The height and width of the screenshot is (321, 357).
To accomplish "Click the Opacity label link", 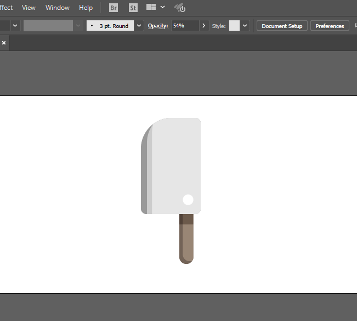I will pyautogui.click(x=158, y=26).
